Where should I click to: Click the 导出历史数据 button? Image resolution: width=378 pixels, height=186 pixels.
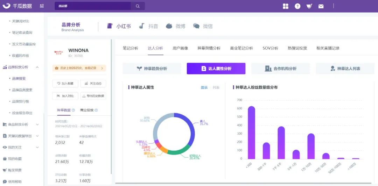coord(93,96)
